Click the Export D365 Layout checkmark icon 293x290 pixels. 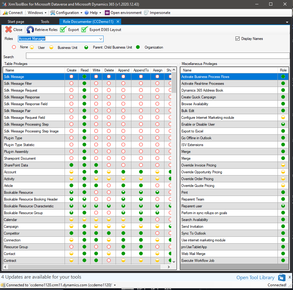pos(85,30)
